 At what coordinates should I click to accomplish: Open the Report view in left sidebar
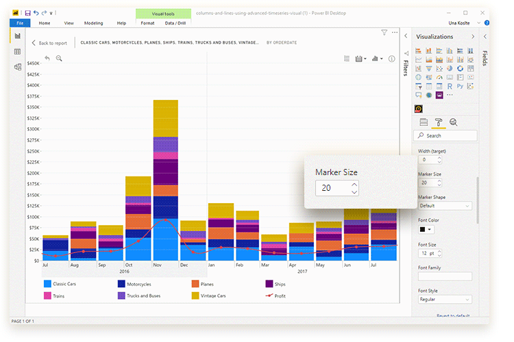[x=17, y=36]
